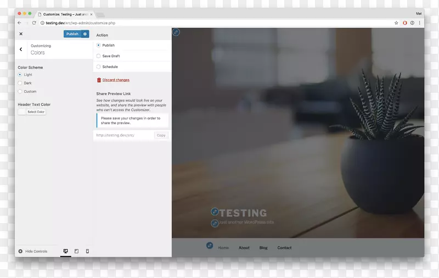Image resolution: width=439 pixels, height=278 pixels.
Task: Open the Contact menu item in preview
Action: click(x=284, y=248)
